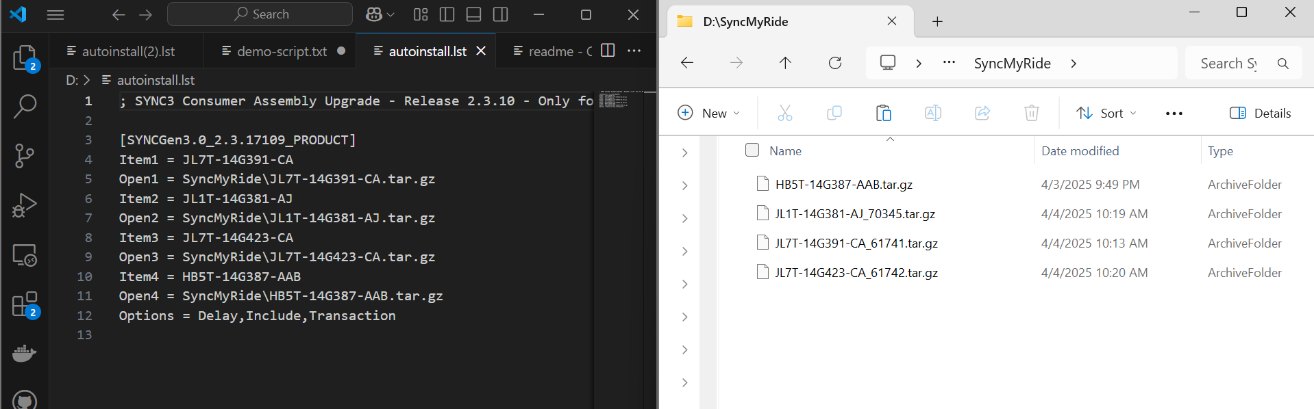Toggle the primary side bar
1314x409 pixels.
pos(447,14)
